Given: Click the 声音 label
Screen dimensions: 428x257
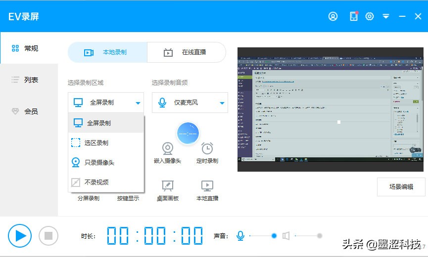Looking at the screenshot, I should point(221,236).
